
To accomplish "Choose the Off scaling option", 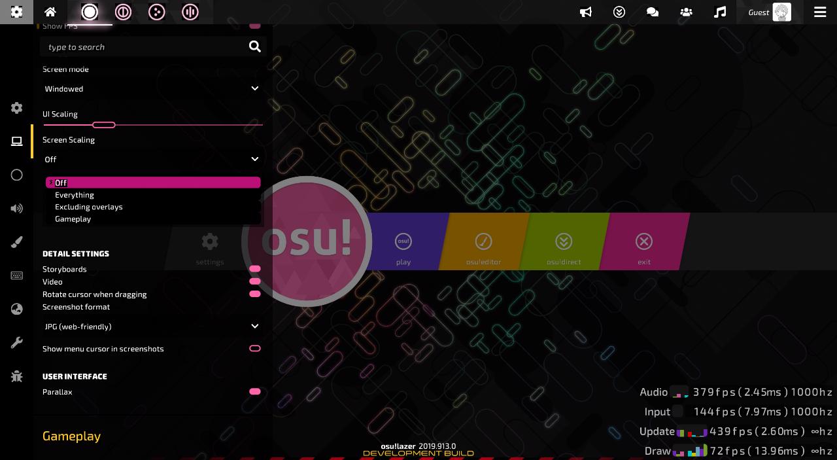I will coord(153,183).
